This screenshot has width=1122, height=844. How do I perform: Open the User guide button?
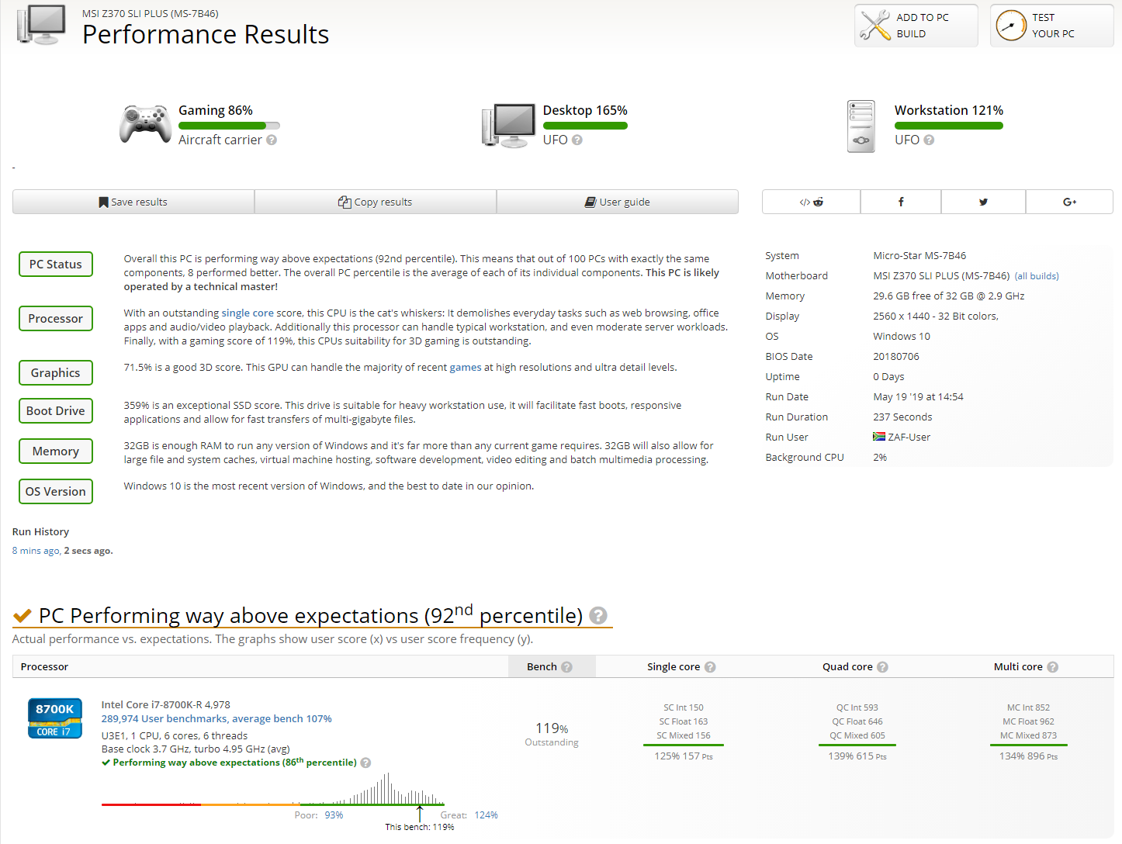(x=618, y=202)
